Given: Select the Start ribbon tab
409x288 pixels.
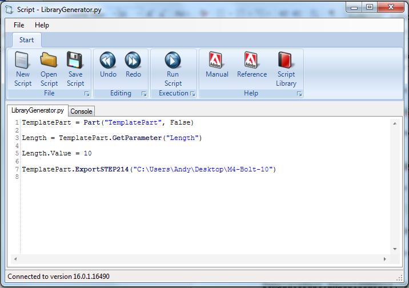Looking at the screenshot, I should pos(27,40).
